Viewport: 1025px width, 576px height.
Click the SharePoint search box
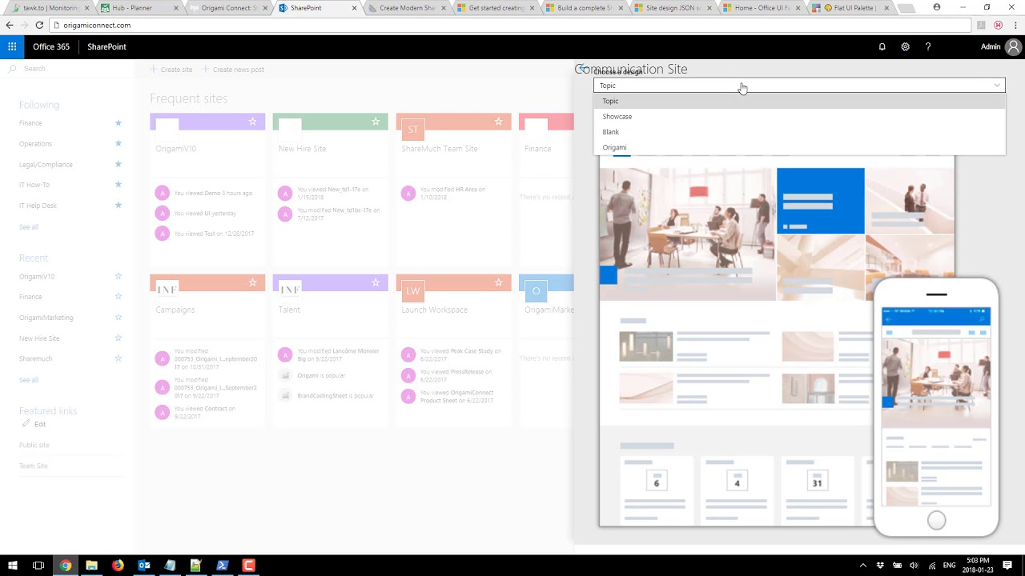point(68,69)
